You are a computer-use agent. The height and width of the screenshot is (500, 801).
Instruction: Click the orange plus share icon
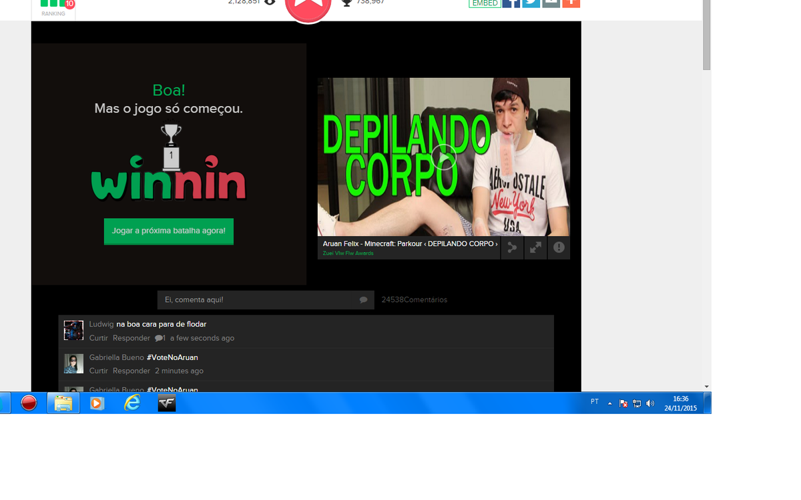click(x=571, y=3)
